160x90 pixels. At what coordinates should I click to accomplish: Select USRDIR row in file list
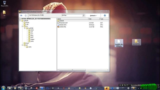coord(83,21)
